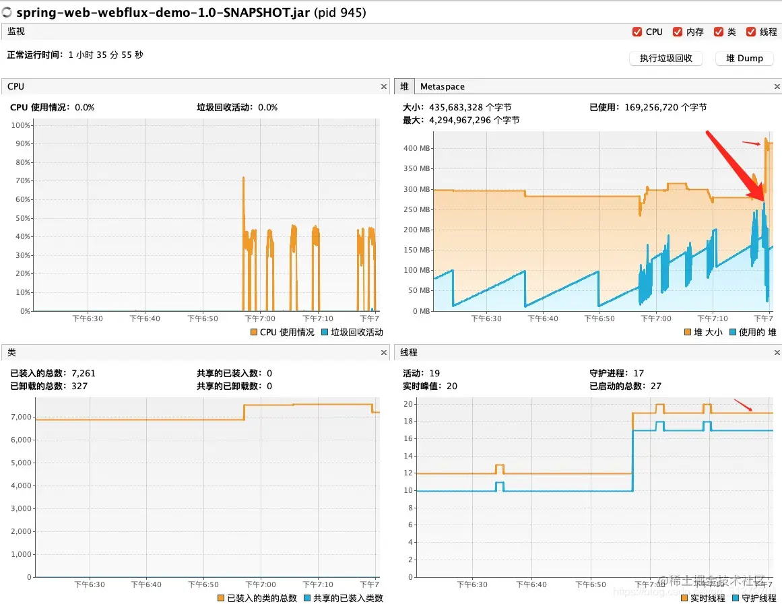Screen dimensions: 782x604
Task: Click the 类 panel title label
Action: 11,352
